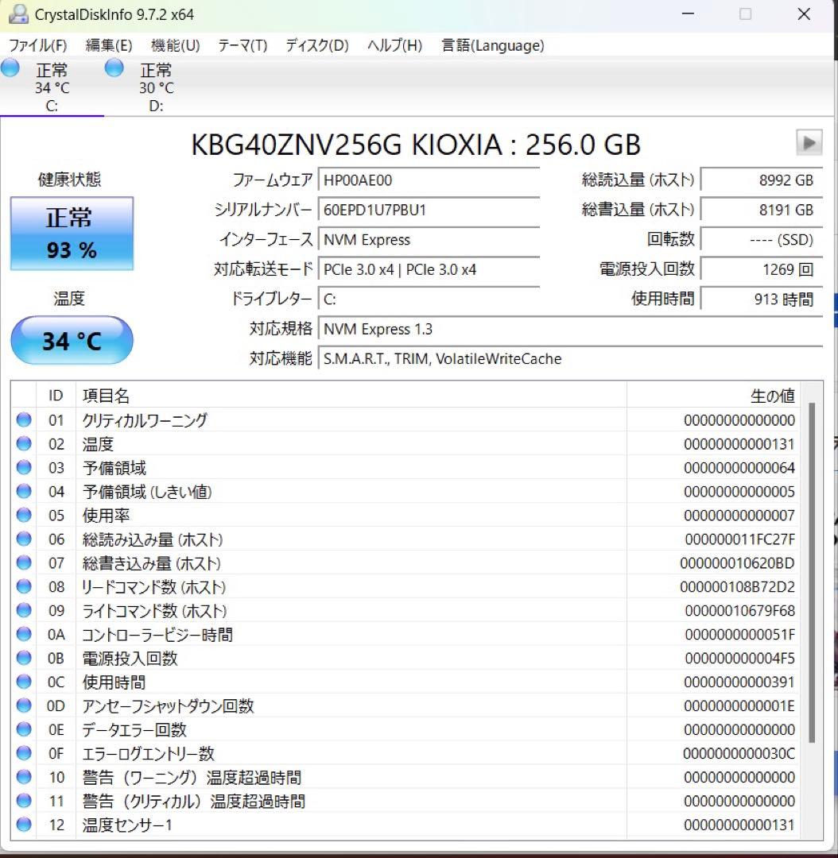Open the ディスク(D) menu
The image size is (838, 858).
(315, 46)
